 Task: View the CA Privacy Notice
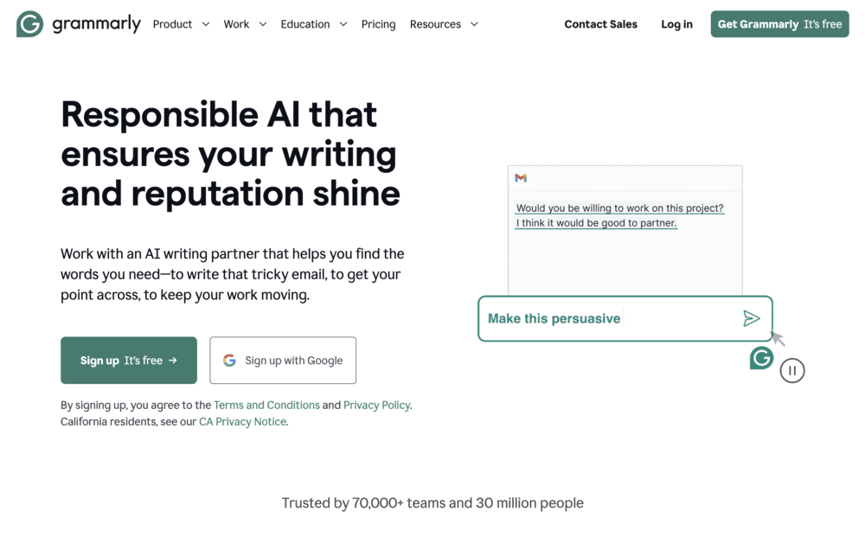point(242,422)
